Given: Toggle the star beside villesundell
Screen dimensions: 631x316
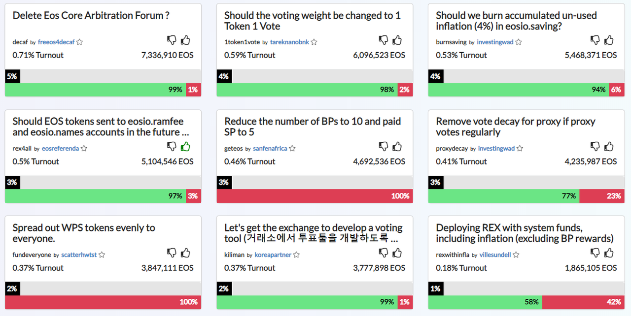Looking at the screenshot, I should (x=516, y=254).
